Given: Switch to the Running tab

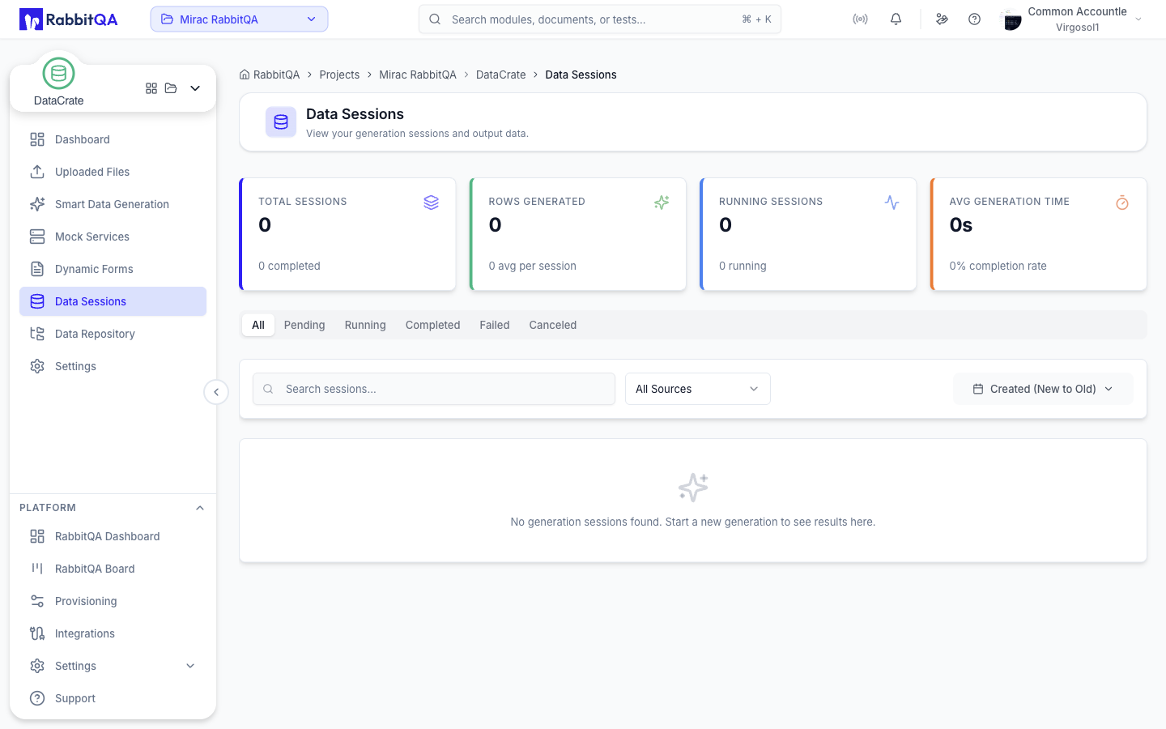Looking at the screenshot, I should pos(365,325).
